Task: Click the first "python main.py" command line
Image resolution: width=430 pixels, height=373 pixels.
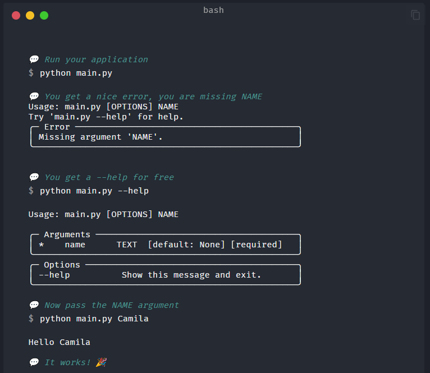Action: tap(76, 73)
